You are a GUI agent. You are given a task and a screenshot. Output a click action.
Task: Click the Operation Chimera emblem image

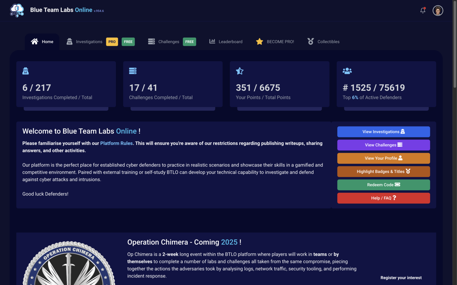tap(69, 263)
